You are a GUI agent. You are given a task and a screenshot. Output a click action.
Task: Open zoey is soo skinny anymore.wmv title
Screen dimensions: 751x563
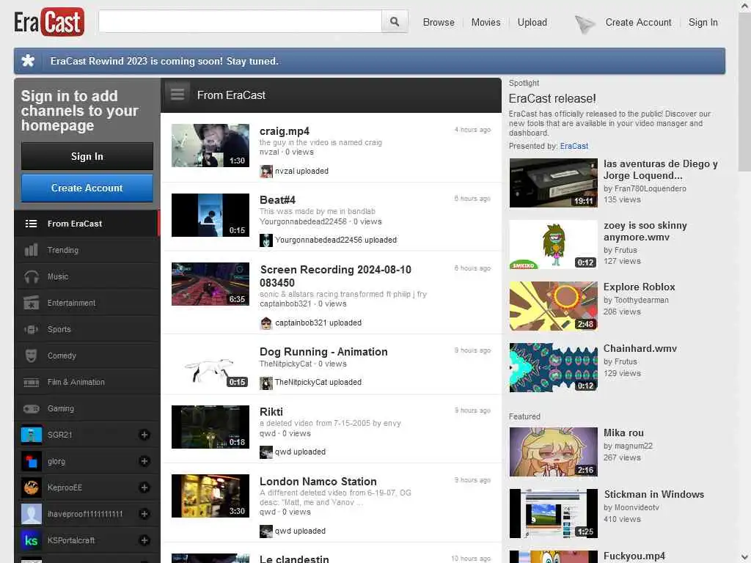coord(645,231)
